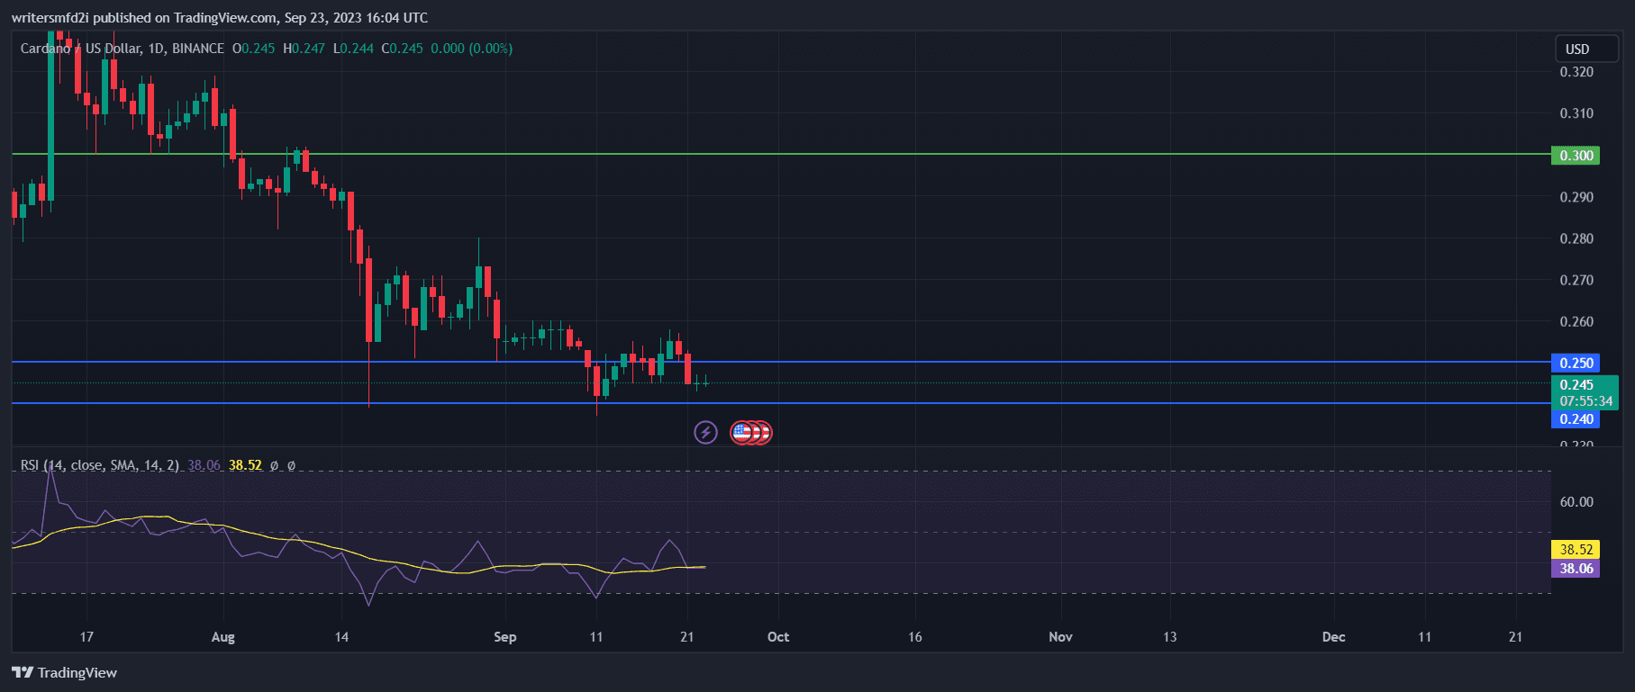Select the blue 0.240 price level label
Viewport: 1635px width, 692px height.
1575,418
